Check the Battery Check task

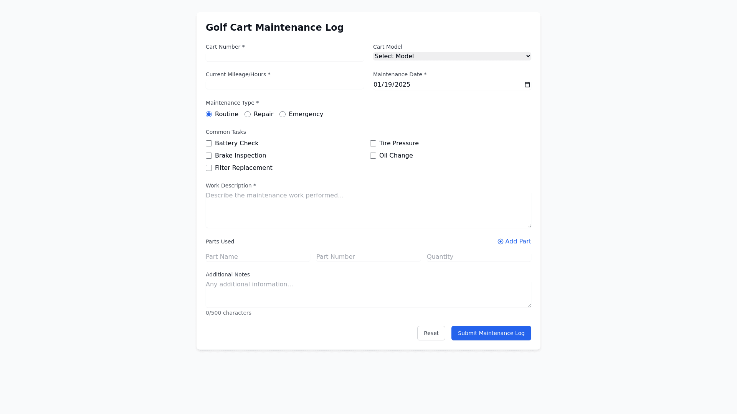click(x=209, y=143)
